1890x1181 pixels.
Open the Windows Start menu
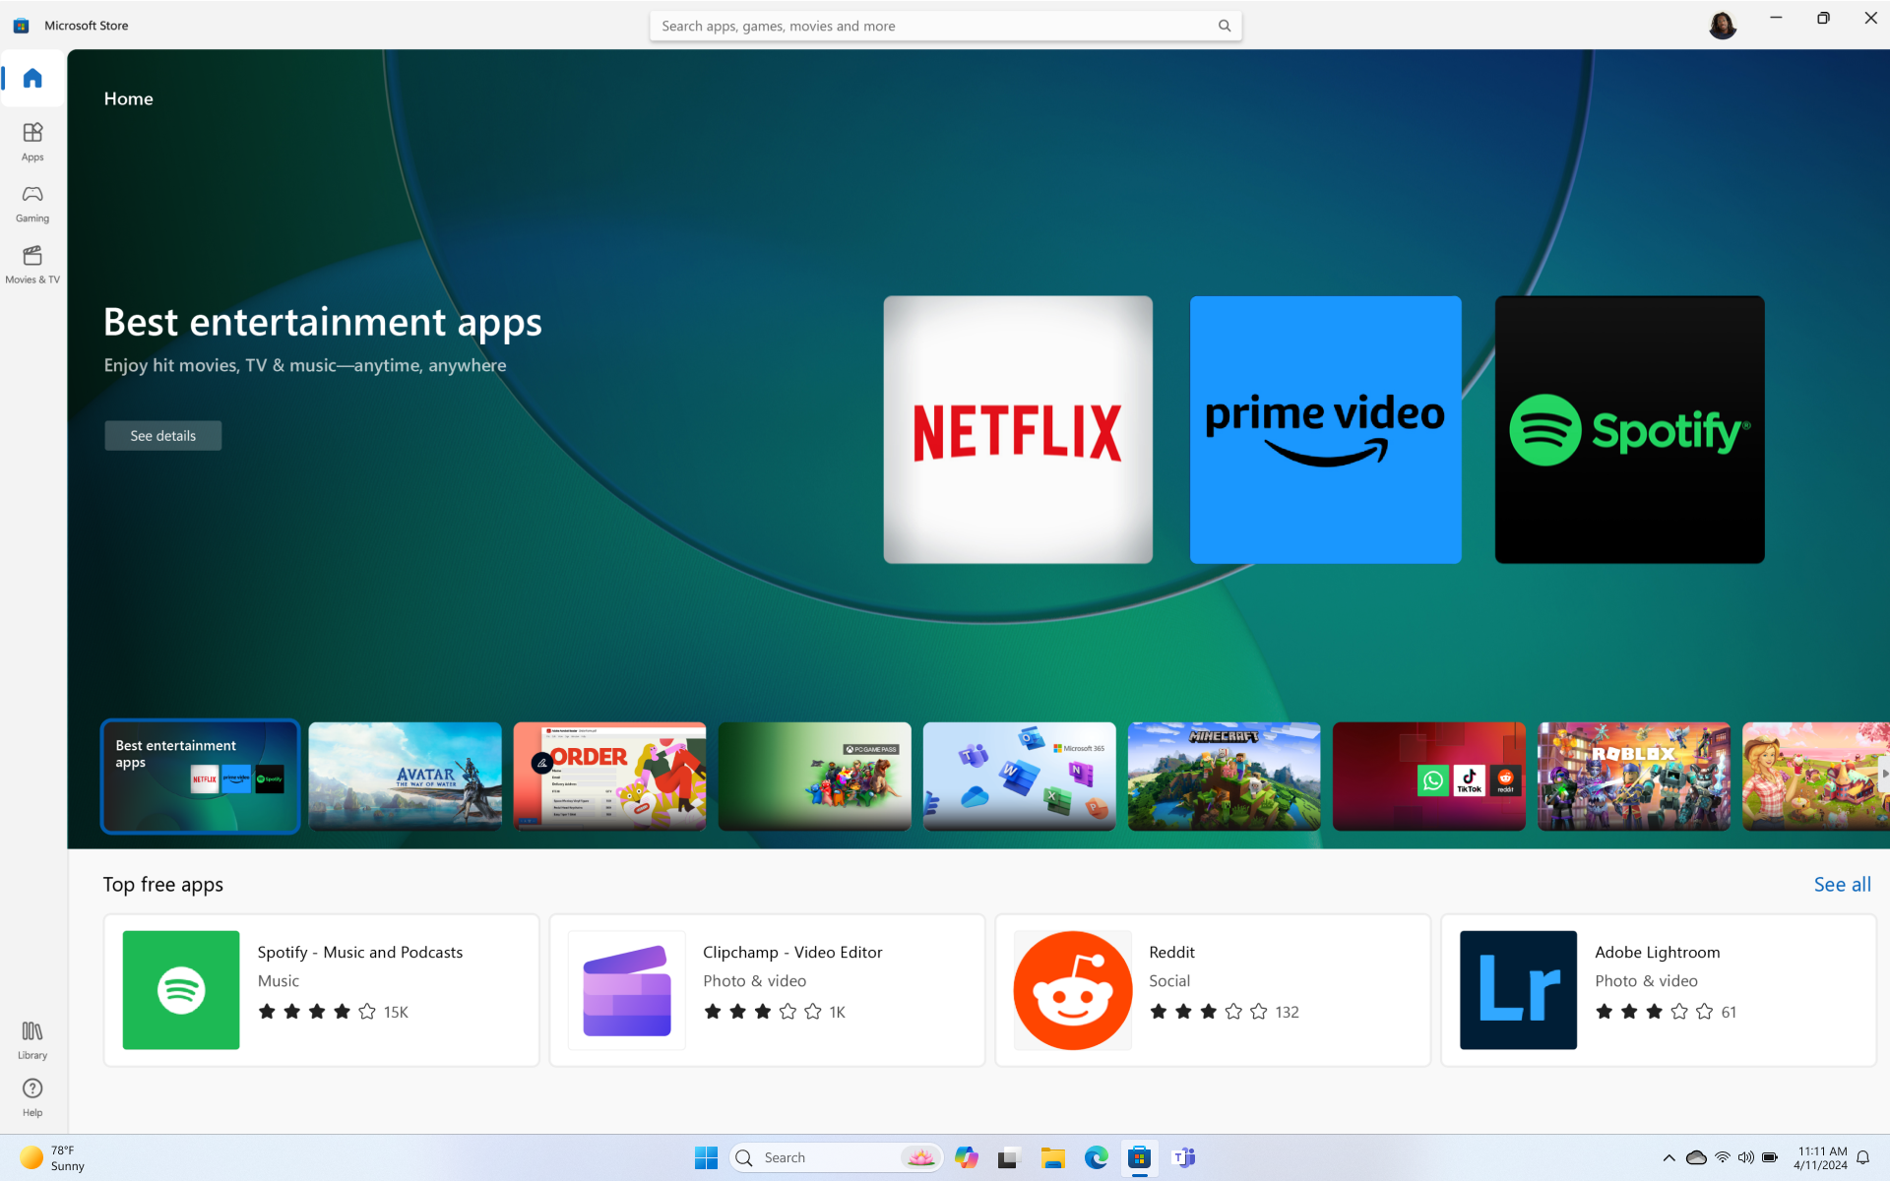point(706,1157)
